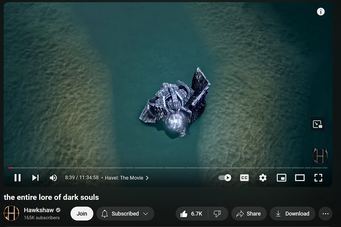Enable theater mode
The width and height of the screenshot is (341, 227).
tap(300, 178)
